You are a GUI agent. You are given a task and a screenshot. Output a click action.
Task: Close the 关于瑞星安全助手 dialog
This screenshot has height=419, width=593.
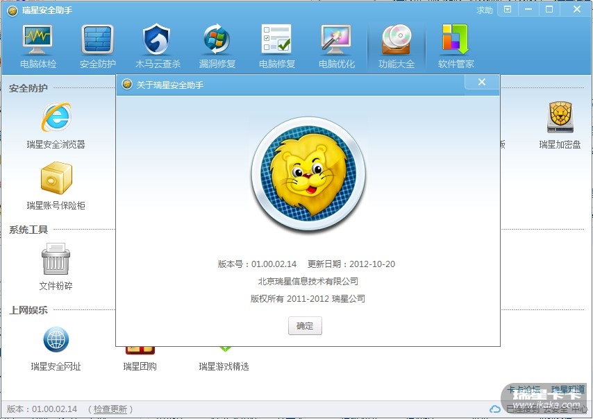(481, 82)
